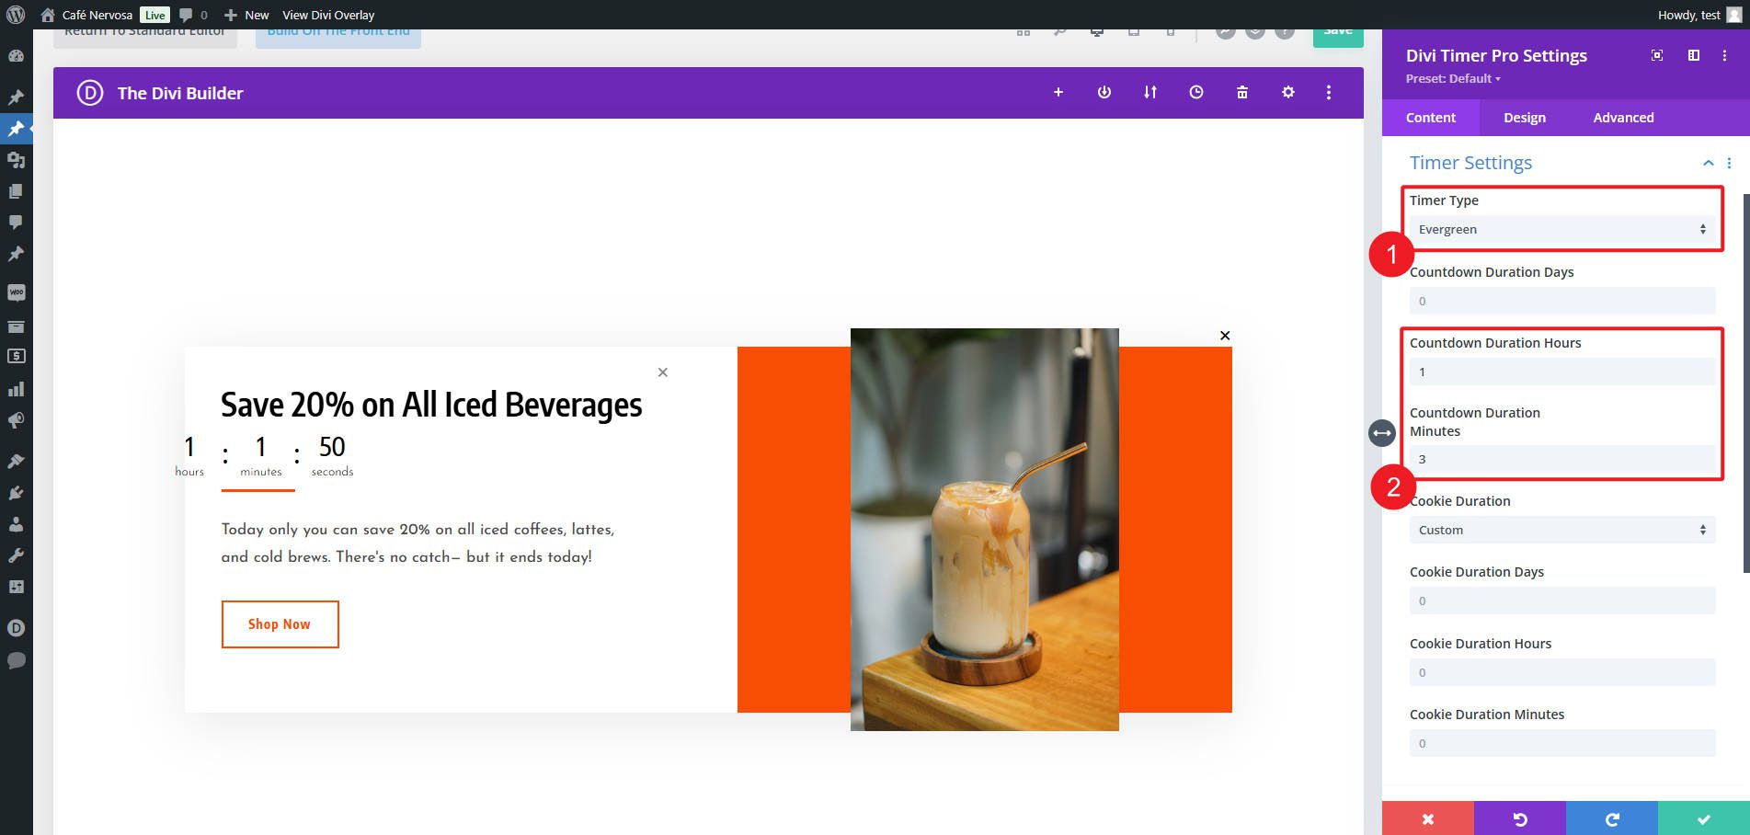Open the Users sidebar icon
The height and width of the screenshot is (835, 1750).
pyautogui.click(x=16, y=524)
